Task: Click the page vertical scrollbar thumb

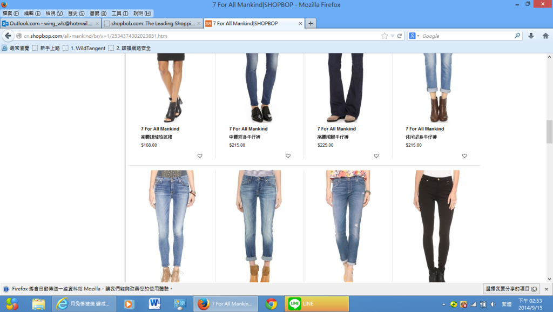Action: [x=549, y=132]
